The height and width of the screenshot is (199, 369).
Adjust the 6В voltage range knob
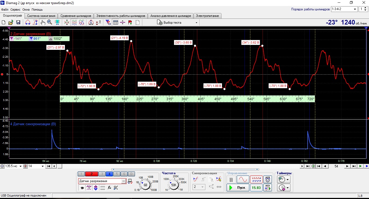(145, 185)
